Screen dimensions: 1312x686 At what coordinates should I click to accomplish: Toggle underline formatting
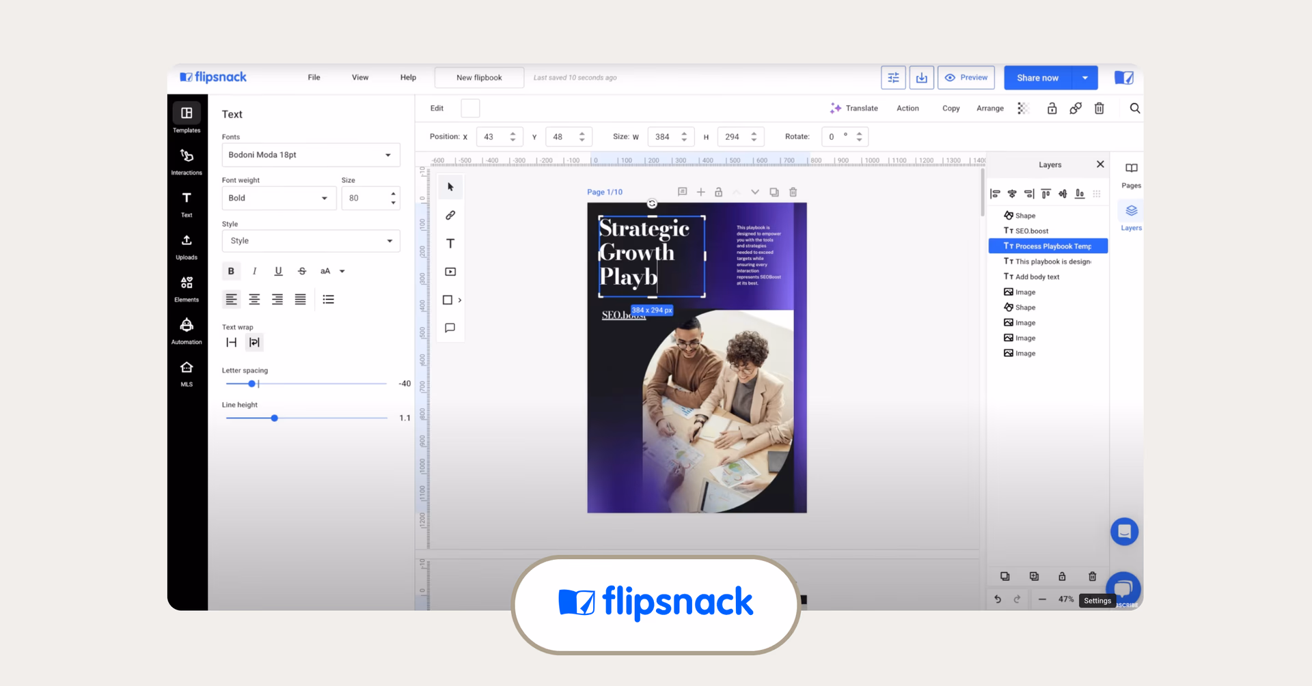[x=278, y=271]
